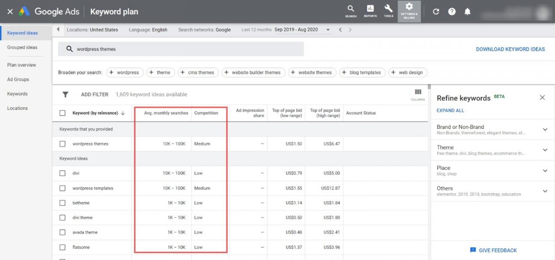Image resolution: width=555 pixels, height=260 pixels.
Task: Expand the Theme refine section
Action: [545, 150]
